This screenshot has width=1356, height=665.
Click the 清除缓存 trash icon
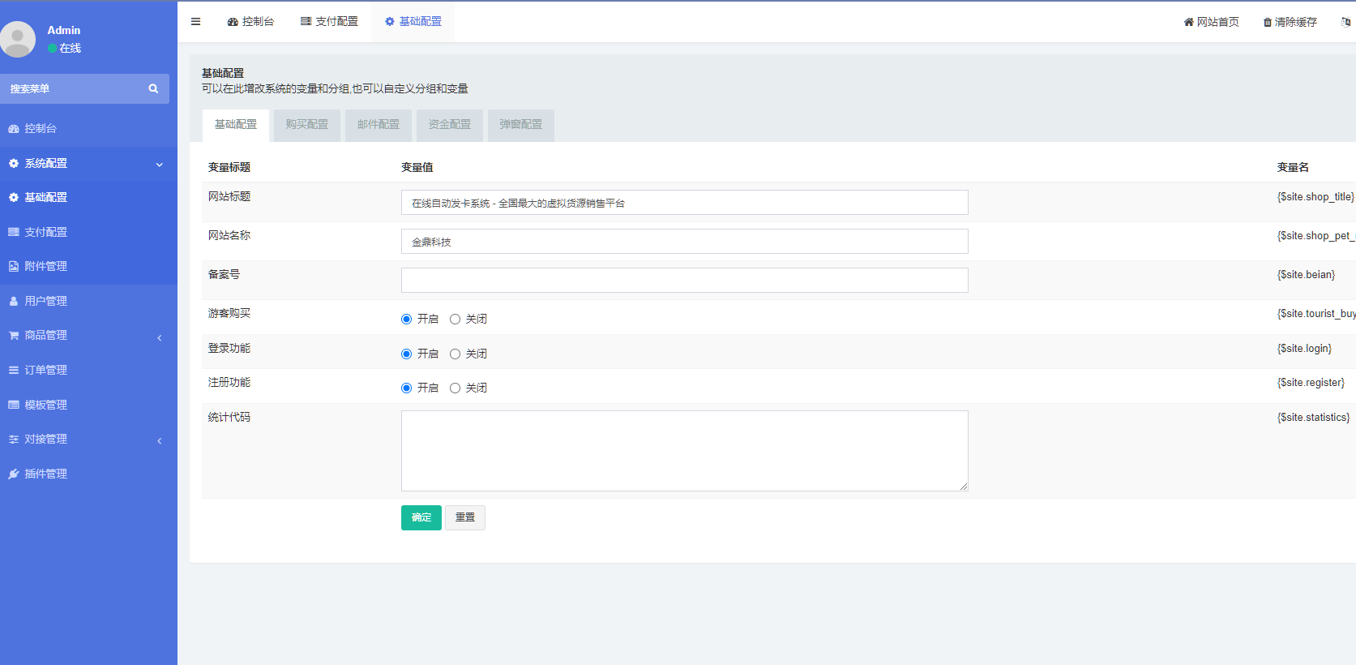(1267, 22)
